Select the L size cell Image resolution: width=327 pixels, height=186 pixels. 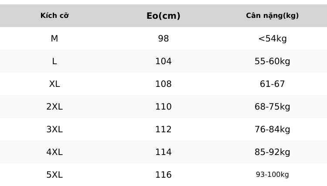54,61
